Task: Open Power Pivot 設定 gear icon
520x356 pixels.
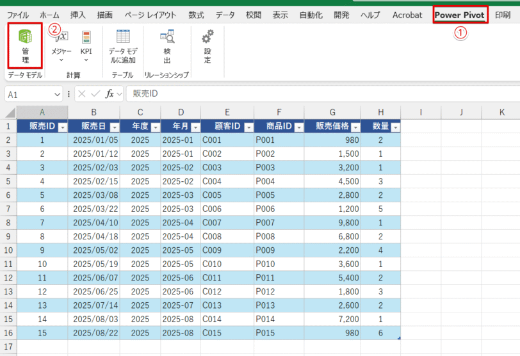Action: click(207, 36)
